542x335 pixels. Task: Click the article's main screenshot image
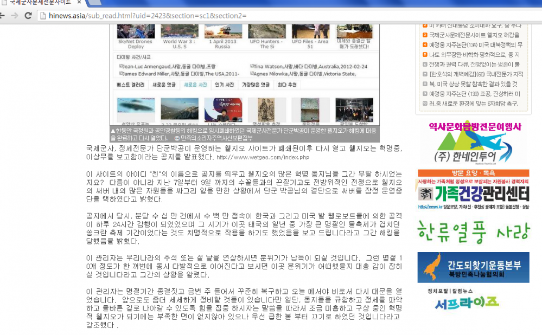[245, 75]
